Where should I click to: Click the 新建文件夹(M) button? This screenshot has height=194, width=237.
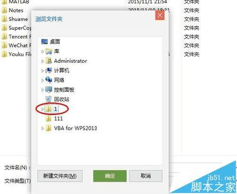pos(60,176)
